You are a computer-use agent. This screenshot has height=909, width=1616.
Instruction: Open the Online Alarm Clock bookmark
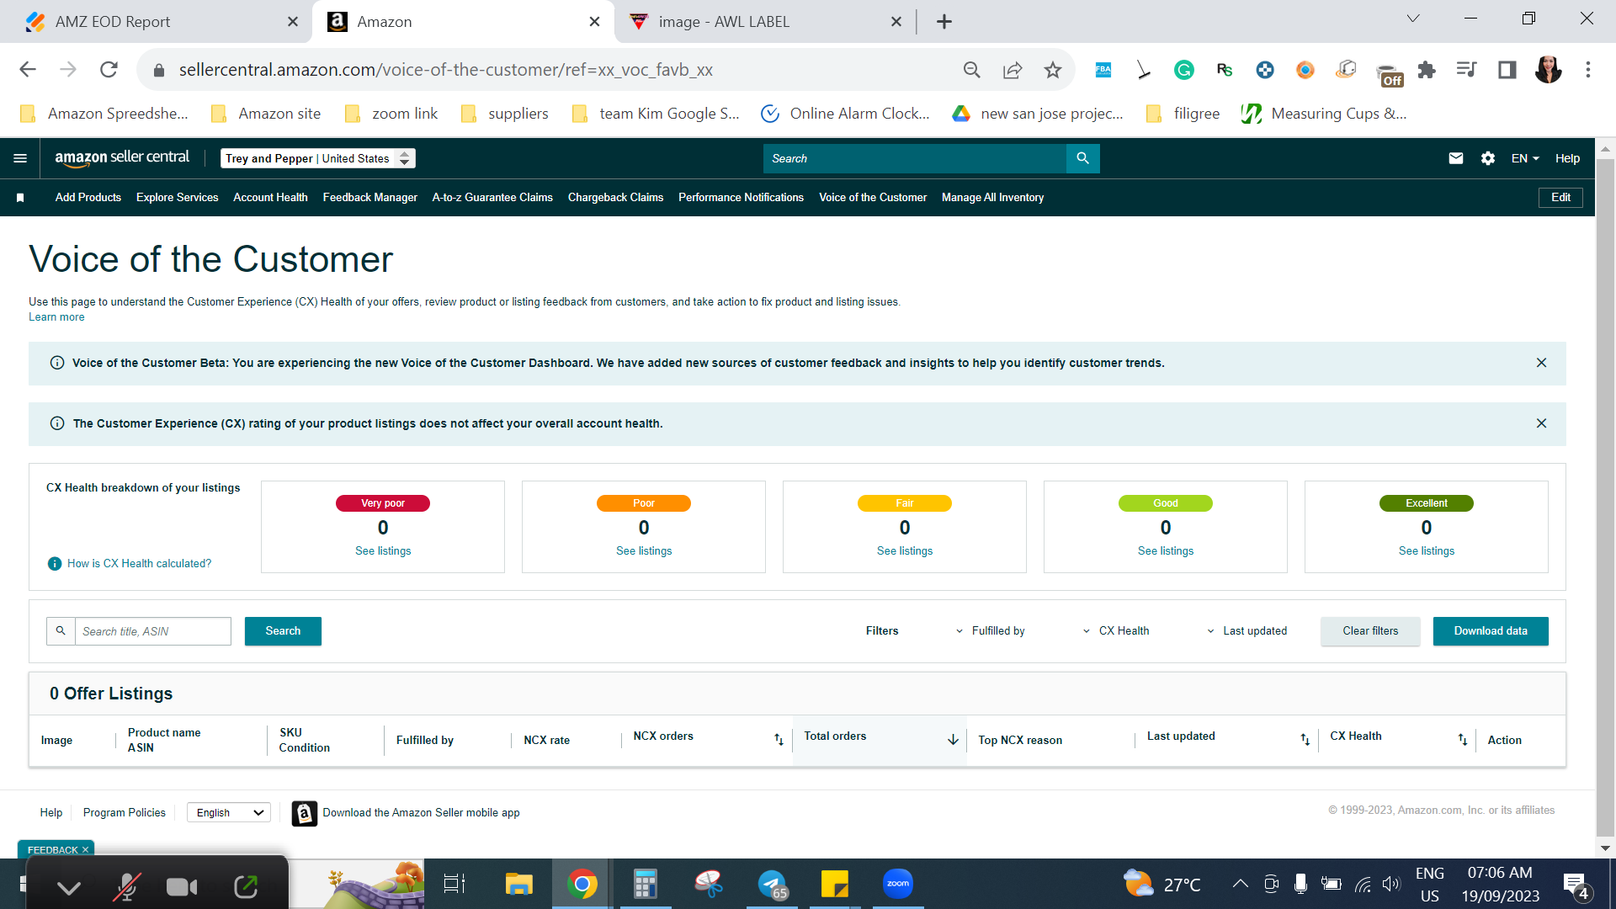pos(845,114)
